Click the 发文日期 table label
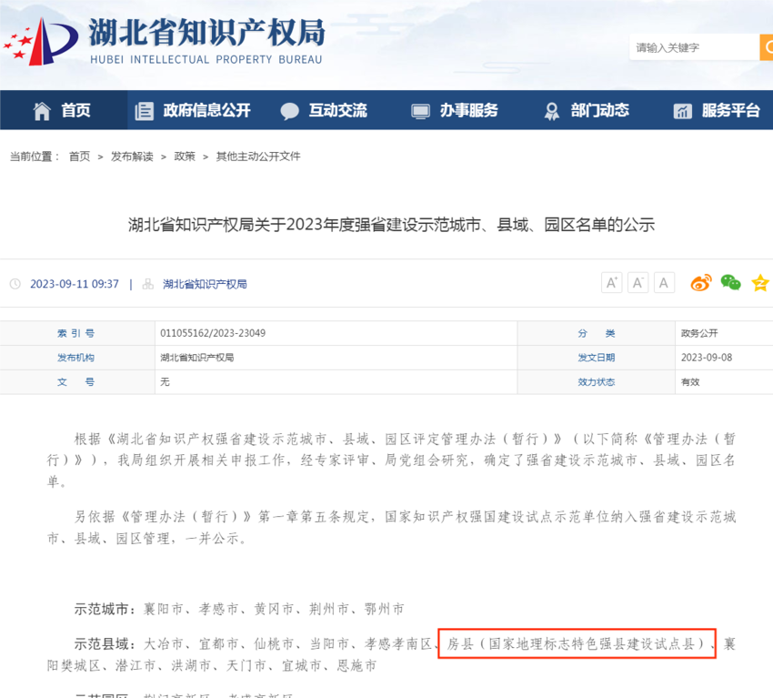 pyautogui.click(x=597, y=358)
